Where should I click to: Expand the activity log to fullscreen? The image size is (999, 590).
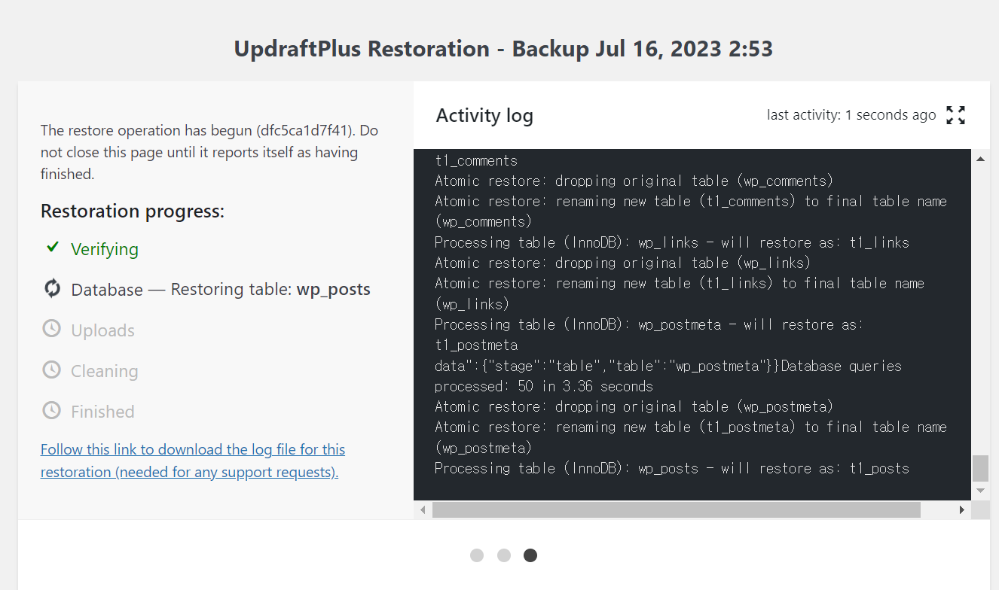955,115
